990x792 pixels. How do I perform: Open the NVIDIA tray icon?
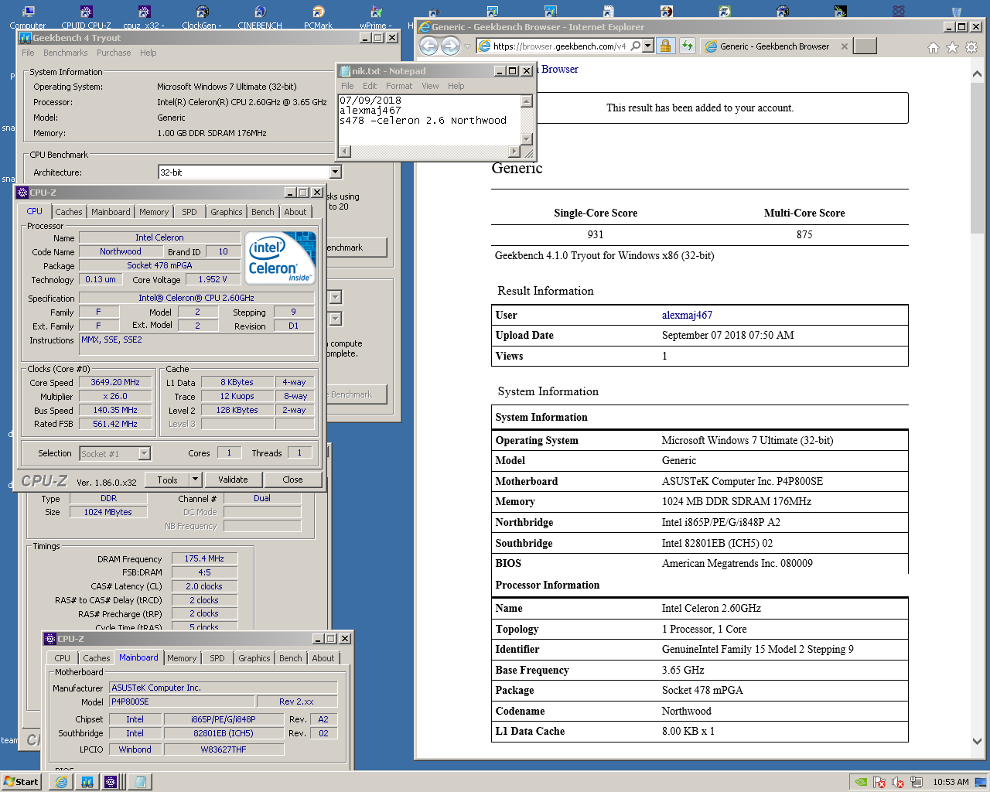[x=861, y=782]
